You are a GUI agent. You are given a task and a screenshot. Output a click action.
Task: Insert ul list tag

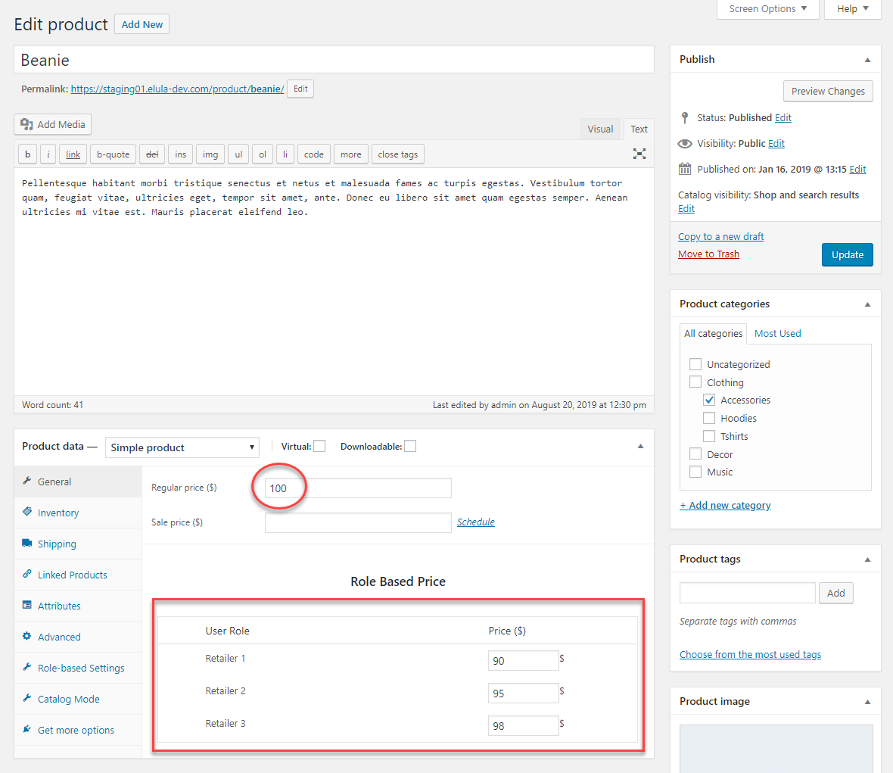[x=238, y=154]
